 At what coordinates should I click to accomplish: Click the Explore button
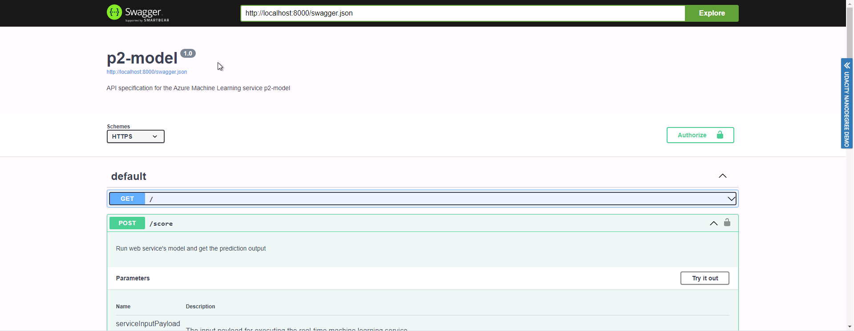[x=712, y=13]
